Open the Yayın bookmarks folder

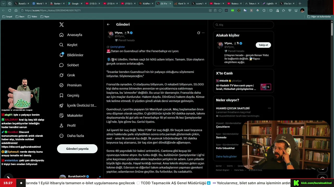[x=45, y=17]
